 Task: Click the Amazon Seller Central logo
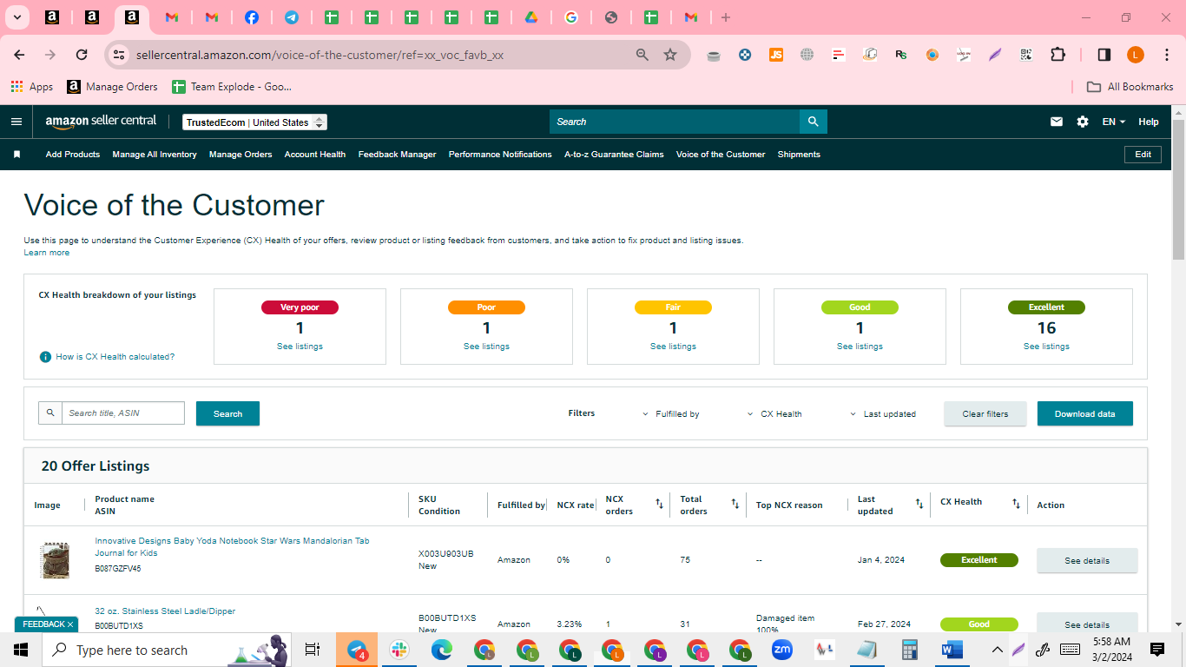pos(101,122)
